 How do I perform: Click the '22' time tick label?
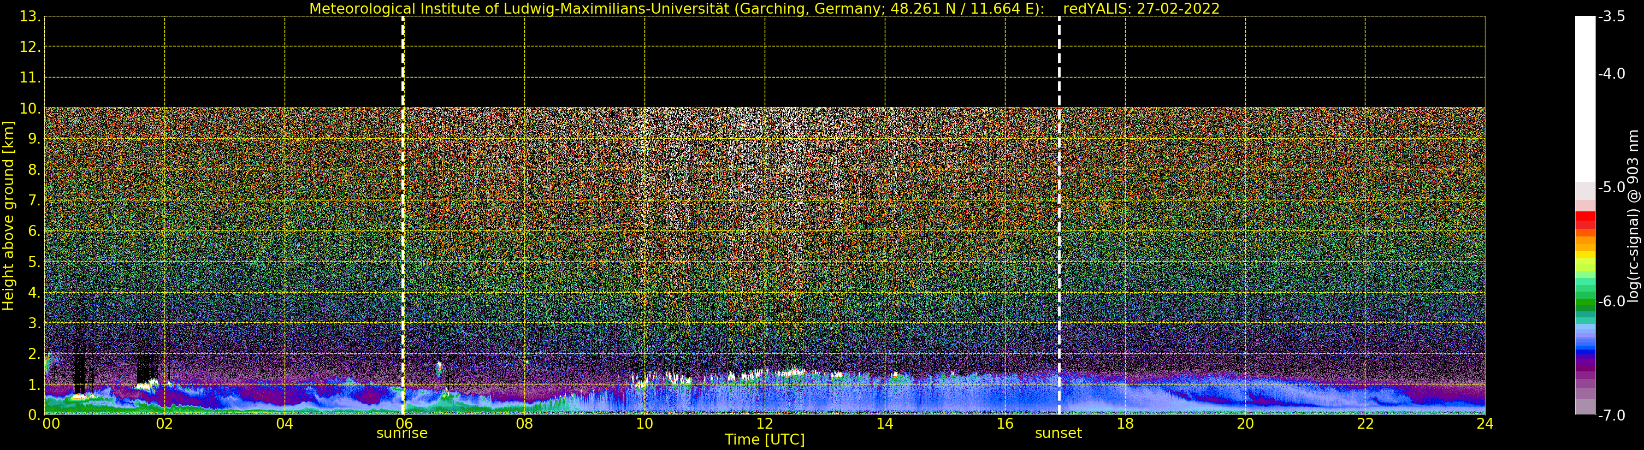pyautogui.click(x=1365, y=423)
